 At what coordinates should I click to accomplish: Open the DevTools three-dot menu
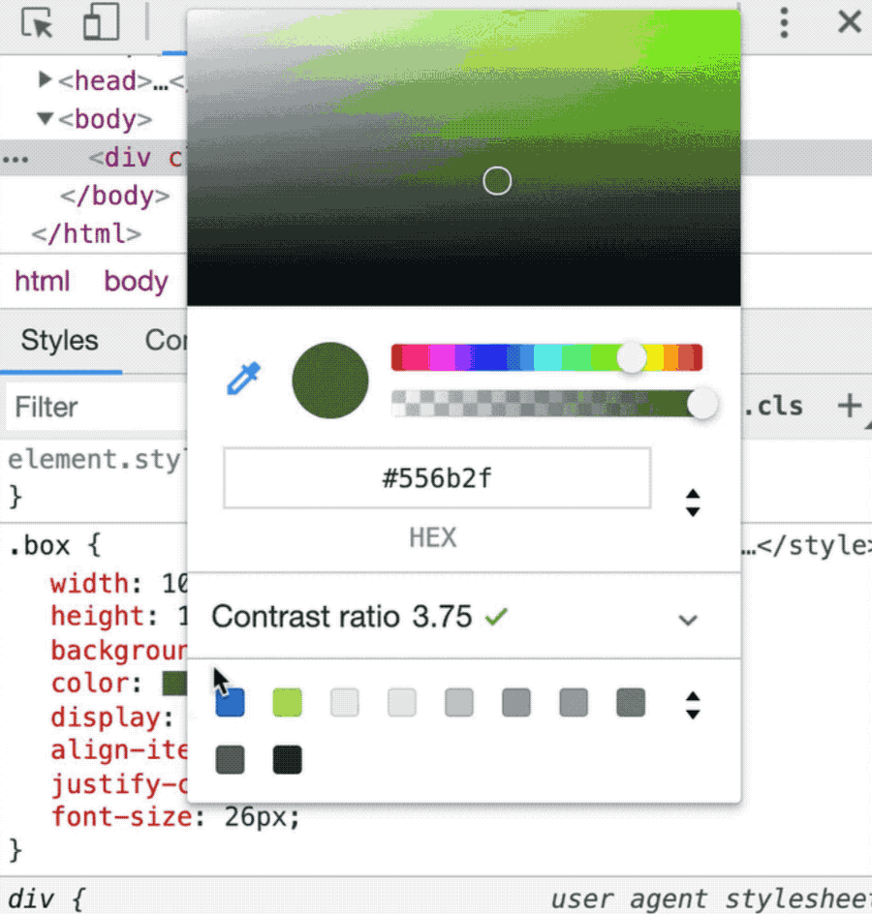785,22
